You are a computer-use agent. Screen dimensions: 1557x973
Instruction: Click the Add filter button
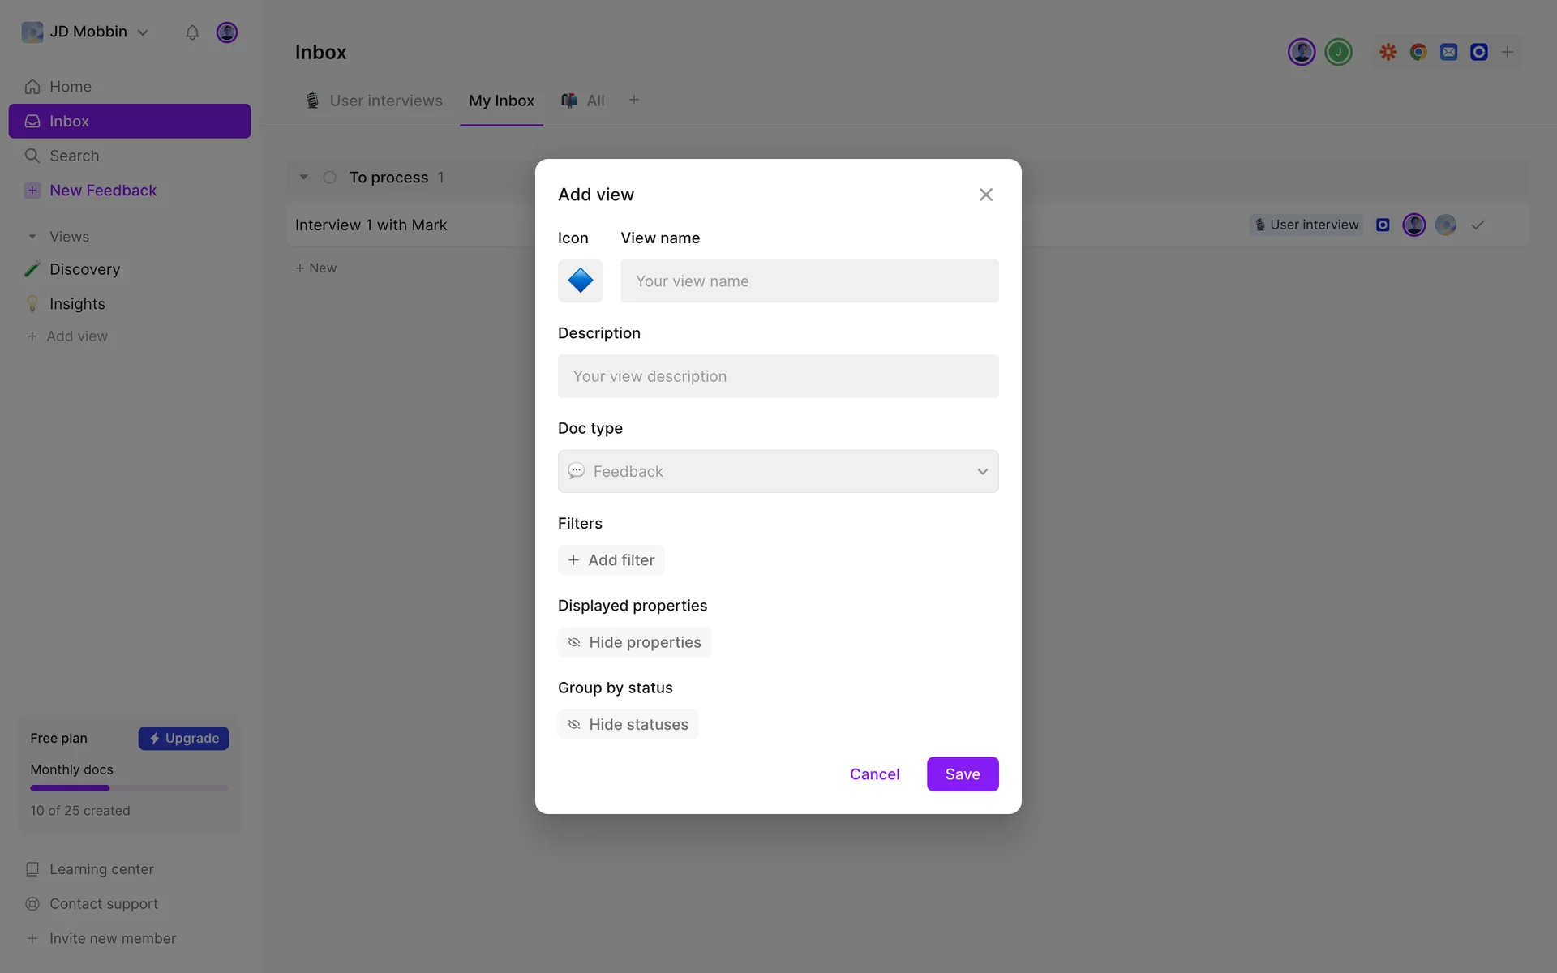pos(611,560)
